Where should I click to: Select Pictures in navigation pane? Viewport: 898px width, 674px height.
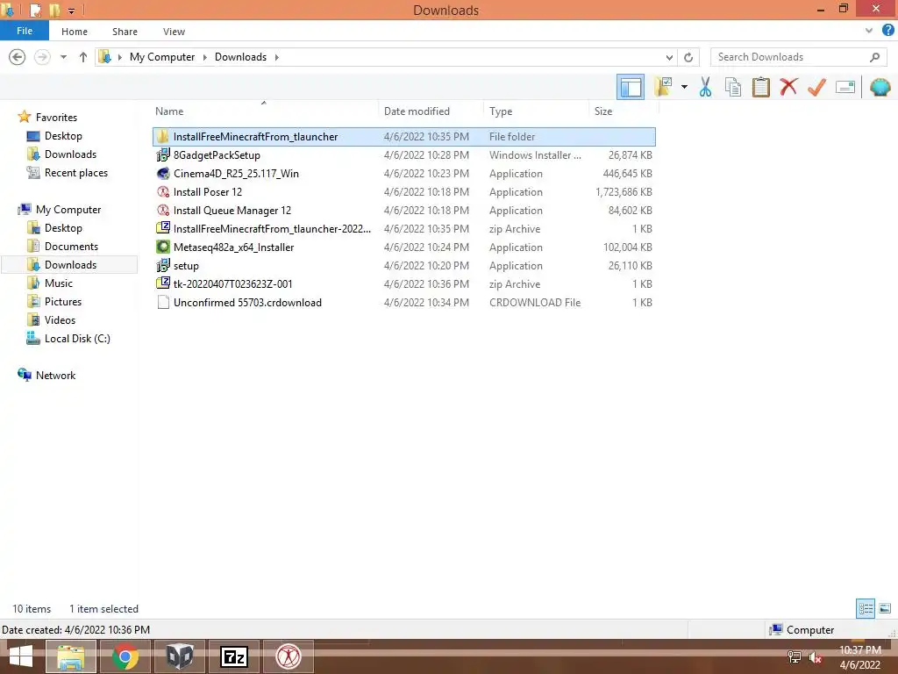63,302
